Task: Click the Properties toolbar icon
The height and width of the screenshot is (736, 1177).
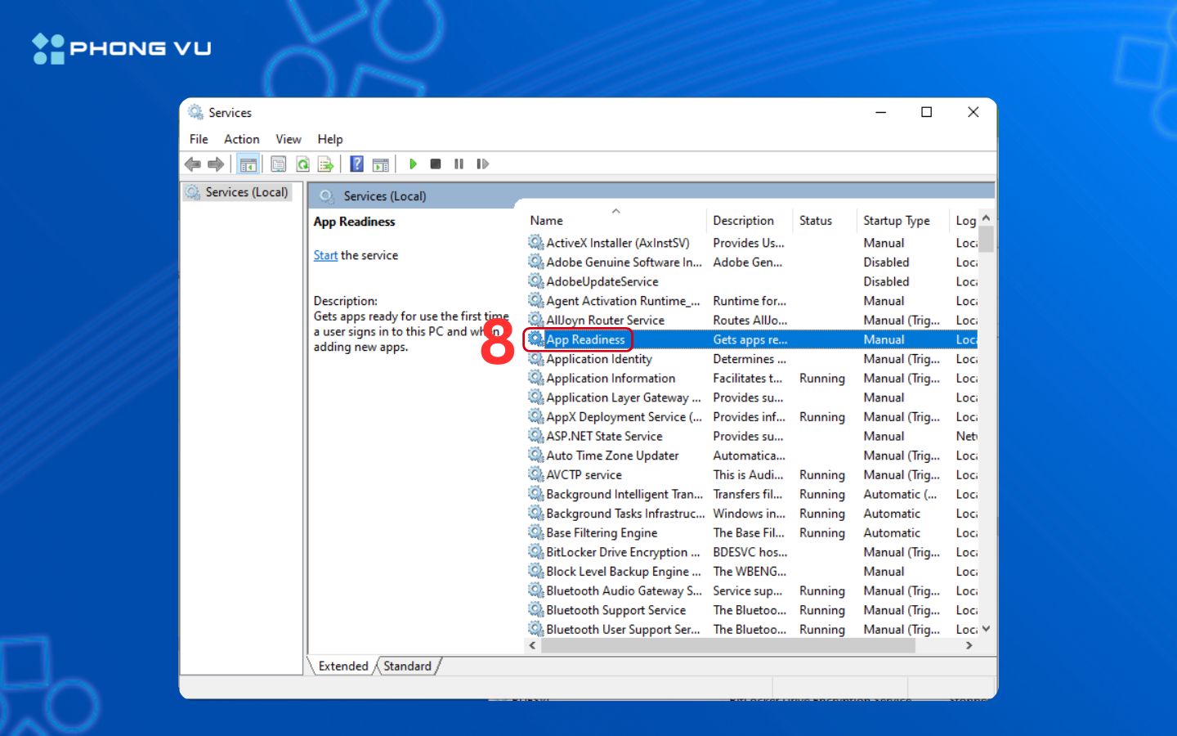Action: point(279,164)
